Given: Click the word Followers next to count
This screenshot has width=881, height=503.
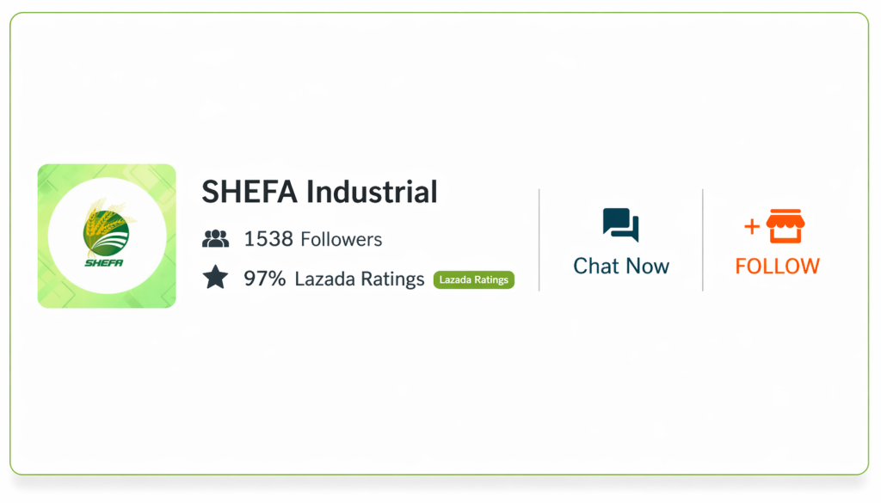Looking at the screenshot, I should click(341, 239).
